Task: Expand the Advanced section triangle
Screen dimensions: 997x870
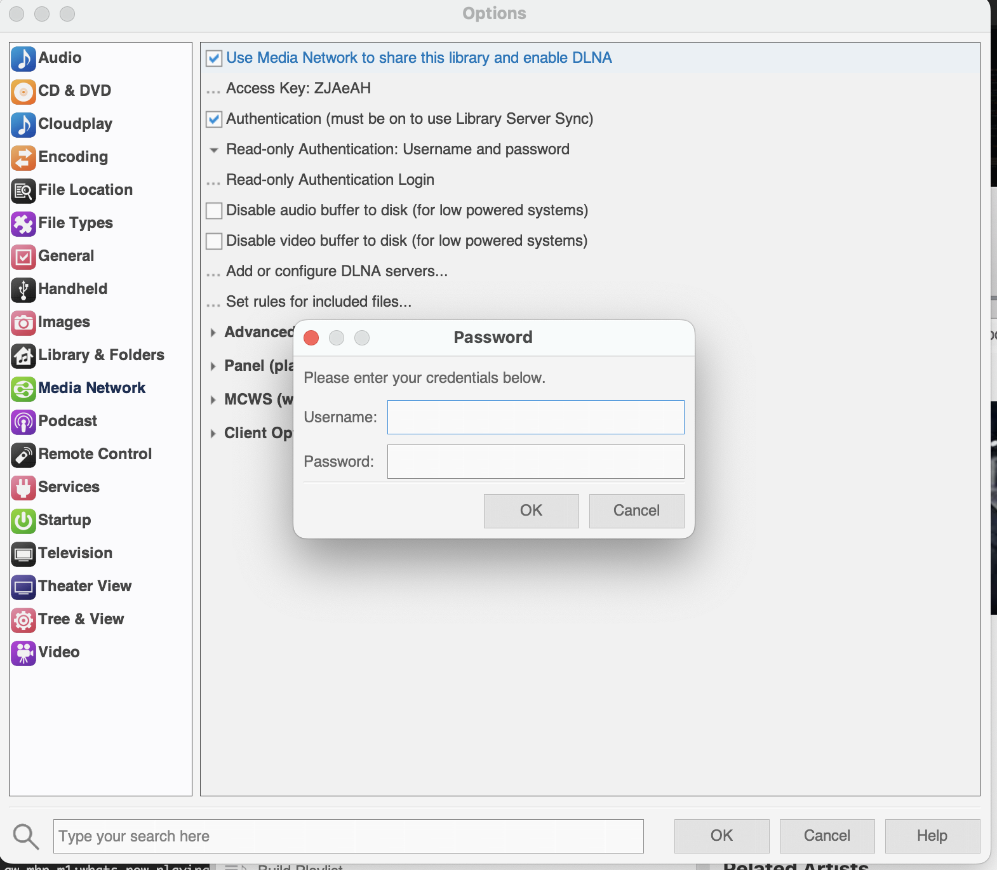Action: point(213,332)
